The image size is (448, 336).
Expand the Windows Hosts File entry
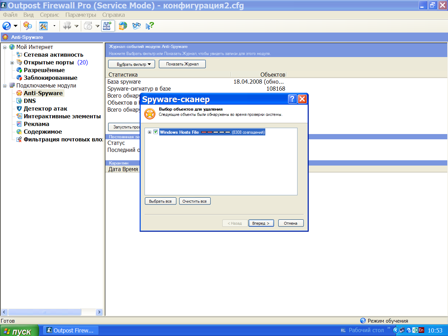point(149,132)
